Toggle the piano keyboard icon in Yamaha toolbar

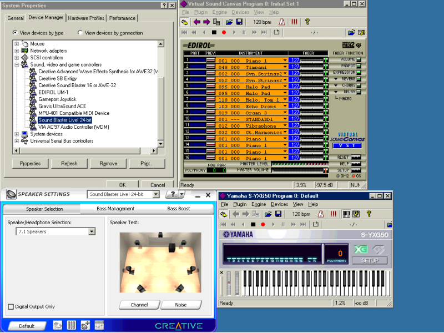(346, 214)
